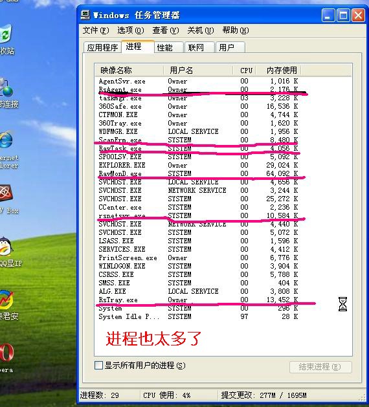Select the RavTask.exe process row
Image resolution: width=369 pixels, height=407 pixels.
click(198, 148)
